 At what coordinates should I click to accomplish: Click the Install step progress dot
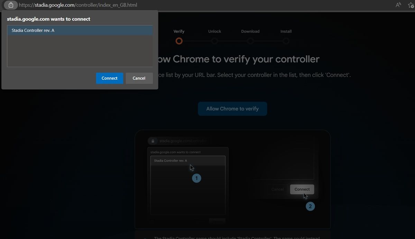click(x=286, y=41)
